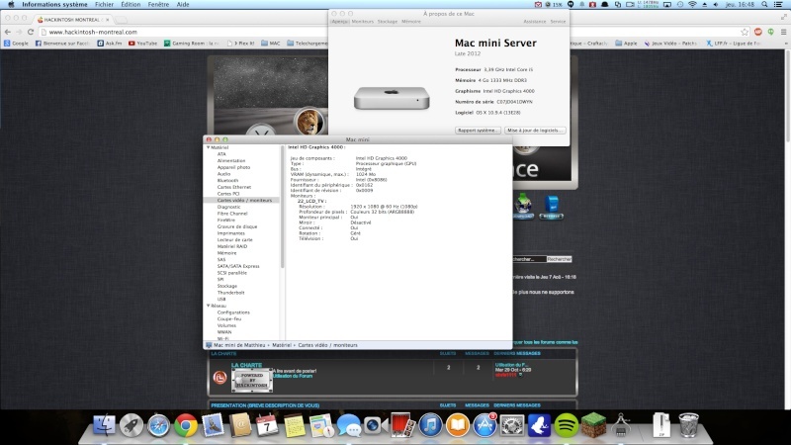The image size is (791, 445).
Task: Bookmark page with star icon in Chrome
Action: tap(745, 32)
